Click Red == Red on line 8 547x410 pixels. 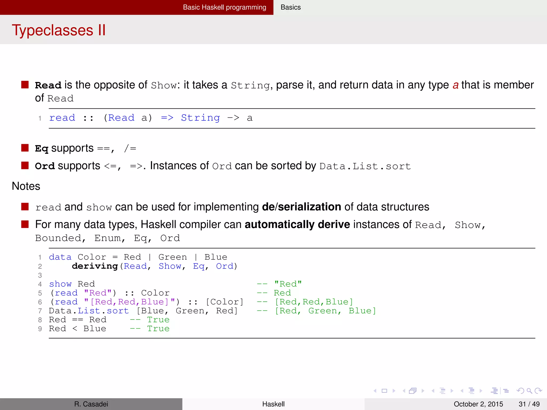click(77, 320)
